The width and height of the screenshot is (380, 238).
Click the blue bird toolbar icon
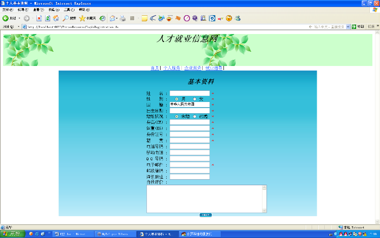(153, 18)
